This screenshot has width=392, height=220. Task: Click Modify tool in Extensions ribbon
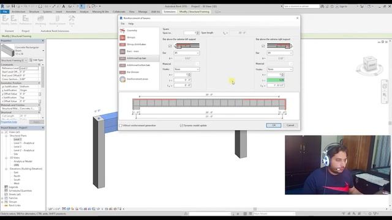(6, 20)
